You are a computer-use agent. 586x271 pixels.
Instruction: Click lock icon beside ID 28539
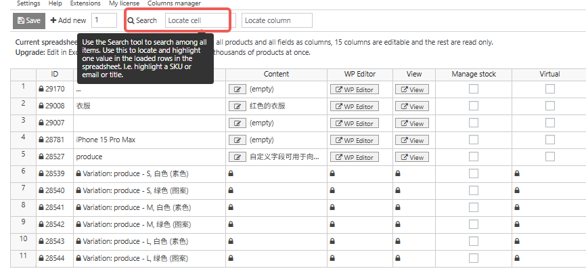click(41, 174)
